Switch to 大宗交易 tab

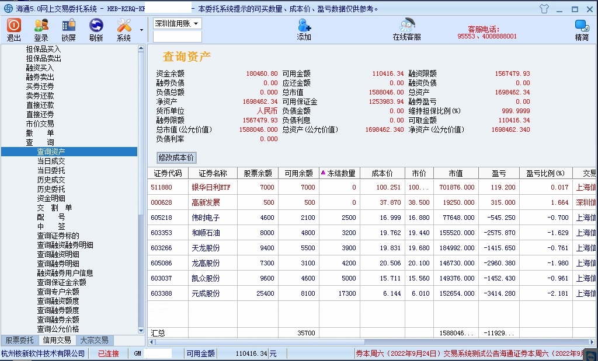pos(94,340)
